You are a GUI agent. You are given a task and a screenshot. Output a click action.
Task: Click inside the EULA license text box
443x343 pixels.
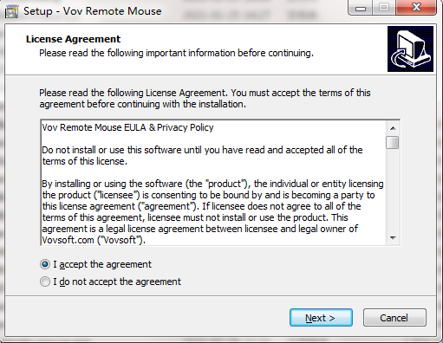[213, 183]
